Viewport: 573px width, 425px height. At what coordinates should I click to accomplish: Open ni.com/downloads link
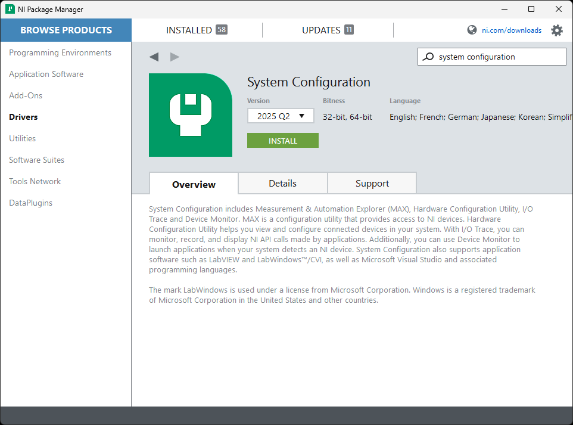[512, 30]
